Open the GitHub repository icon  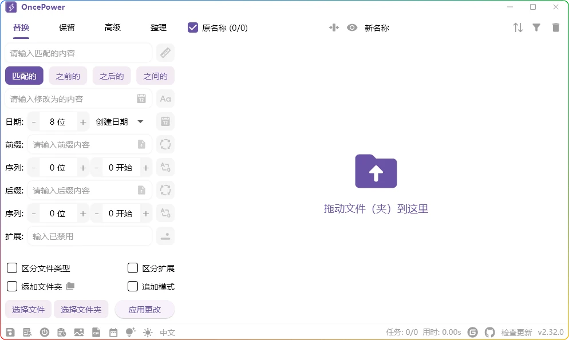point(490,332)
